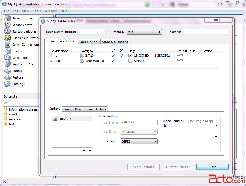Open the Catalogs icon

click(7, 84)
